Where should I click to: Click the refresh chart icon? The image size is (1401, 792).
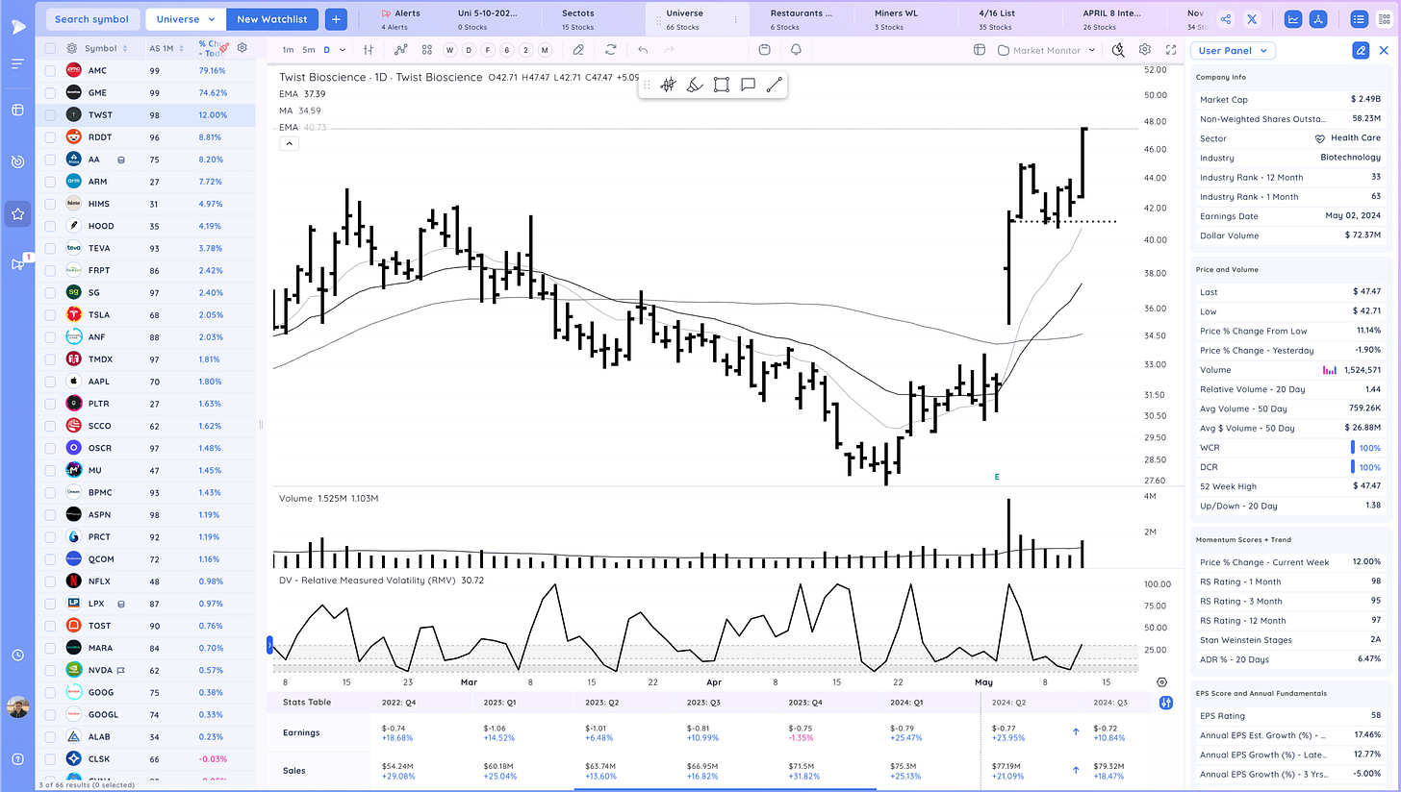point(611,50)
